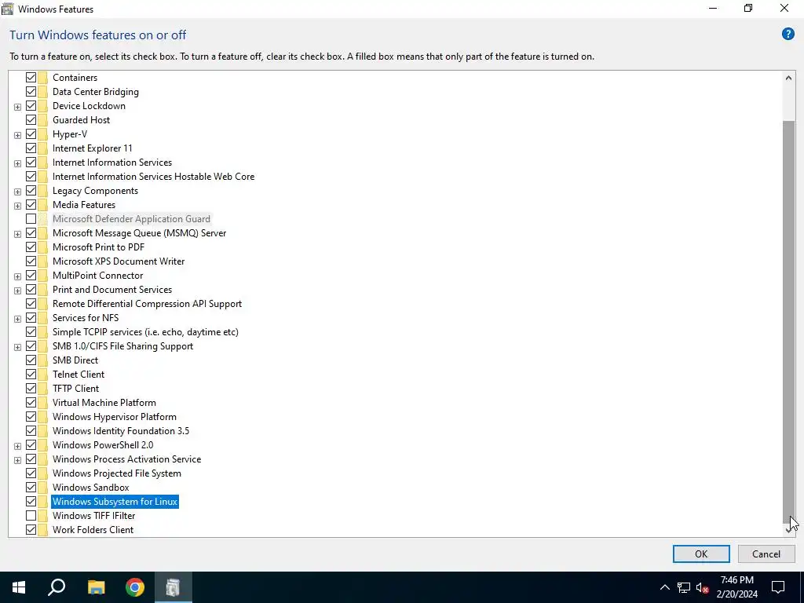Uncheck the Containers checkbox
Viewport: 804px width, 603px height.
tap(31, 78)
